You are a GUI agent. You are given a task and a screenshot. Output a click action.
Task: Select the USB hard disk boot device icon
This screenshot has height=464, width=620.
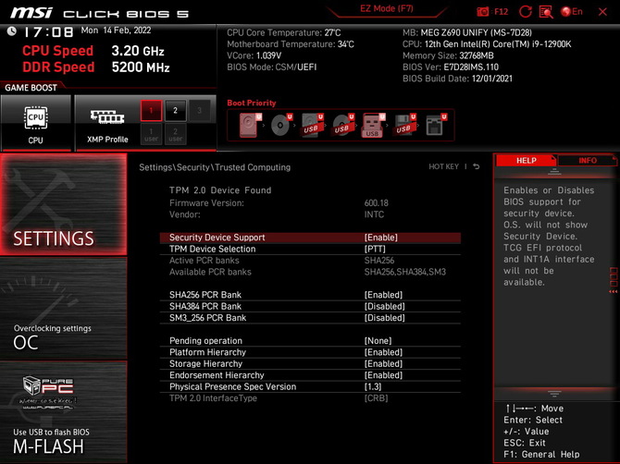tap(312, 125)
